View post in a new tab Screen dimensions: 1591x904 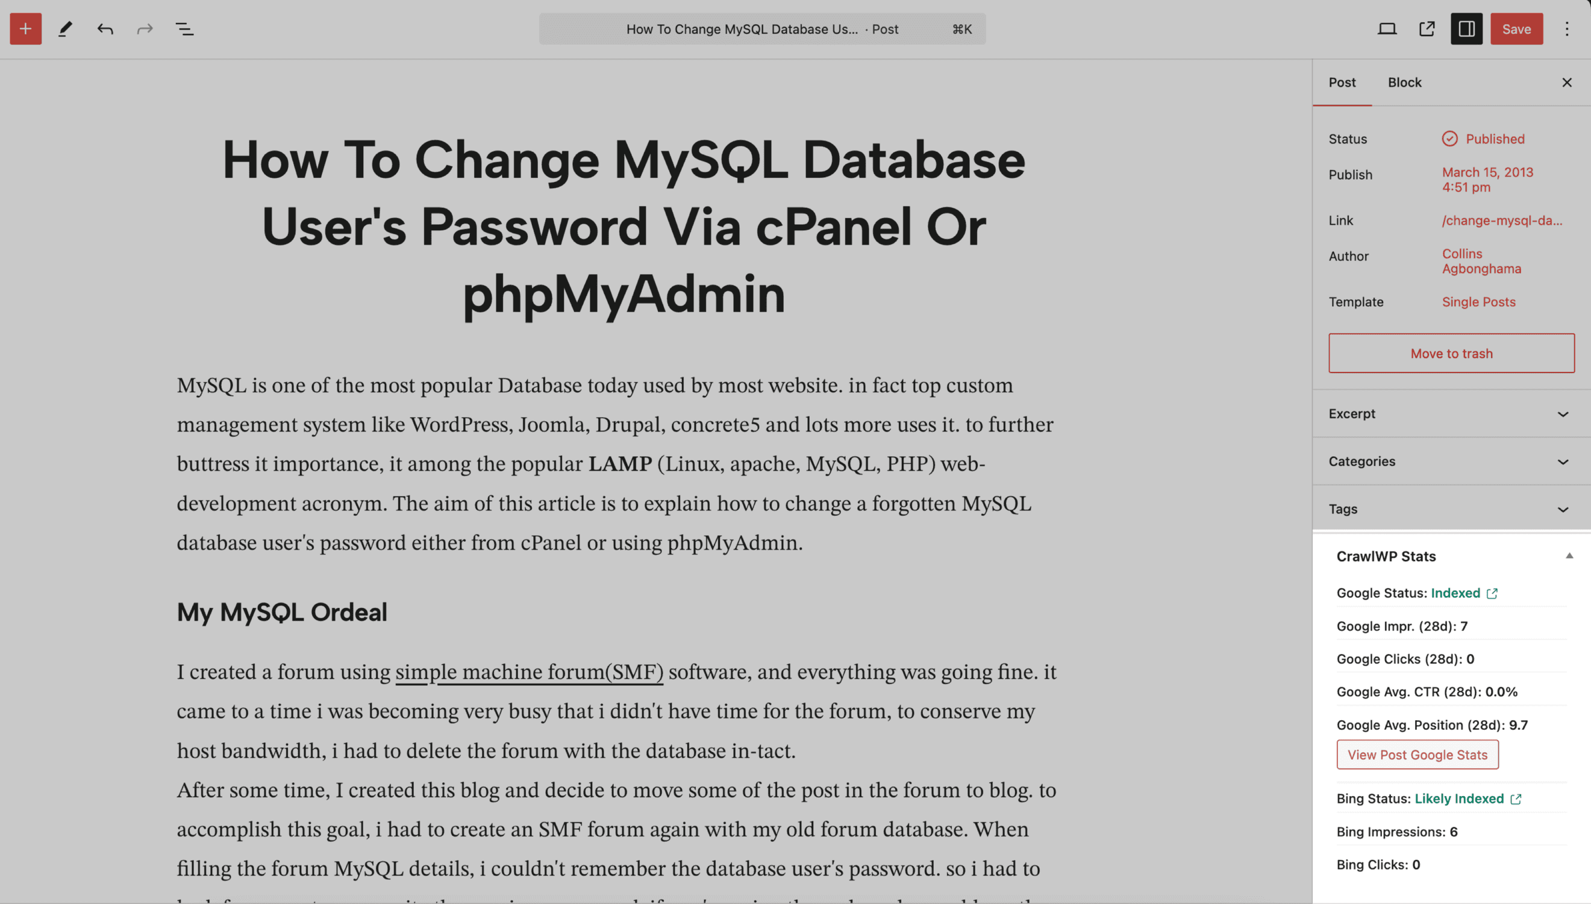click(1427, 28)
